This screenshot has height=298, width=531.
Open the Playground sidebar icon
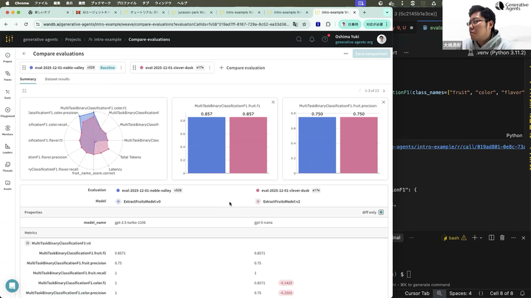click(x=7, y=112)
